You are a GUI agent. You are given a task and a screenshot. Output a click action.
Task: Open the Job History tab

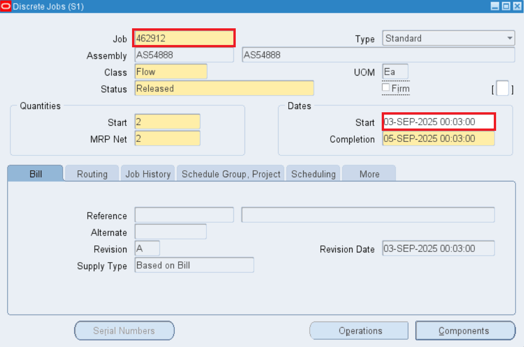(148, 173)
